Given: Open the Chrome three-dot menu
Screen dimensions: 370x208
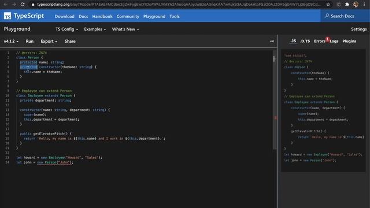Looking at the screenshot, I should click(x=364, y=4).
